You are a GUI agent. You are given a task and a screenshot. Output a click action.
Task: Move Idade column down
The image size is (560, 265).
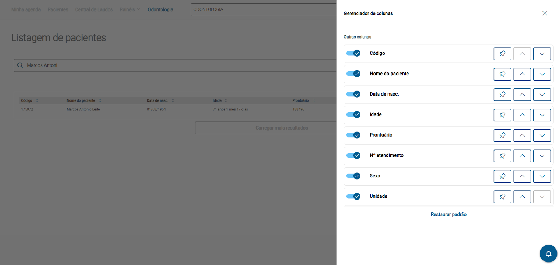[542, 115]
